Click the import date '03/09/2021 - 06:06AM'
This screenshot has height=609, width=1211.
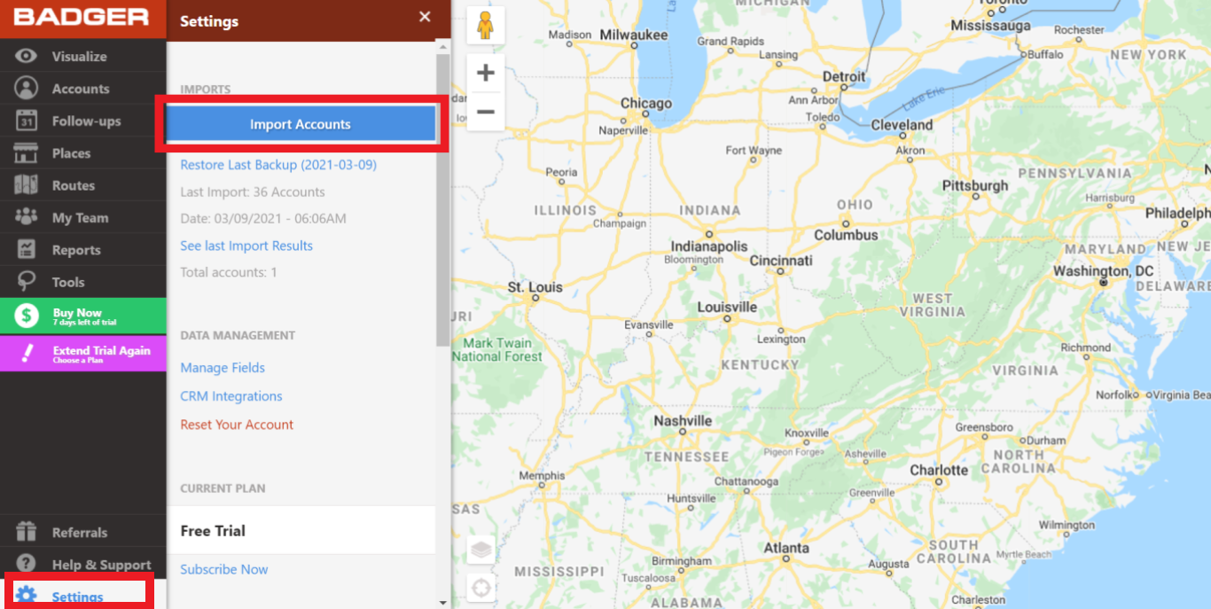point(280,218)
